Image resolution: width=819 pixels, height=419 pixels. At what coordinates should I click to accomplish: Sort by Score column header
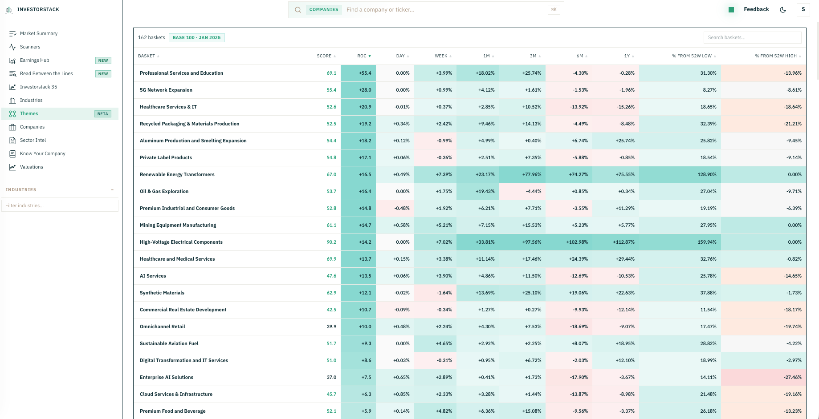326,56
